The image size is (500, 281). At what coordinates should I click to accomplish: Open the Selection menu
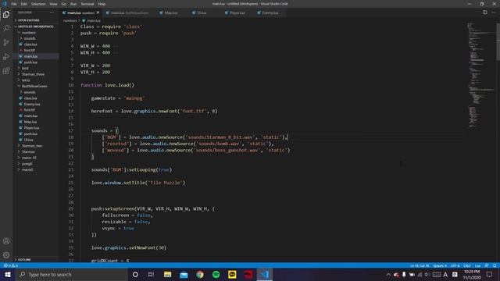(38, 4)
